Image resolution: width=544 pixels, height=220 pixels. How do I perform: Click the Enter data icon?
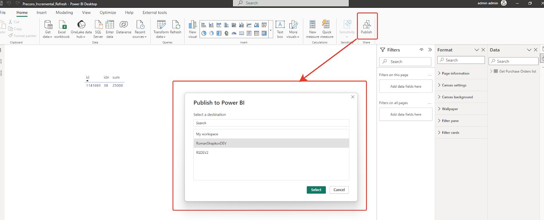(109, 24)
